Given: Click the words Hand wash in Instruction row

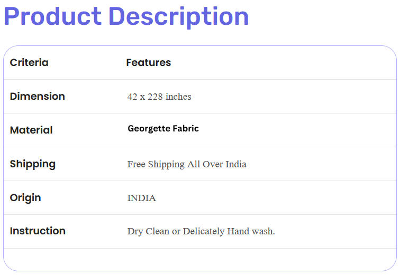Looking at the screenshot, I should point(251,231).
